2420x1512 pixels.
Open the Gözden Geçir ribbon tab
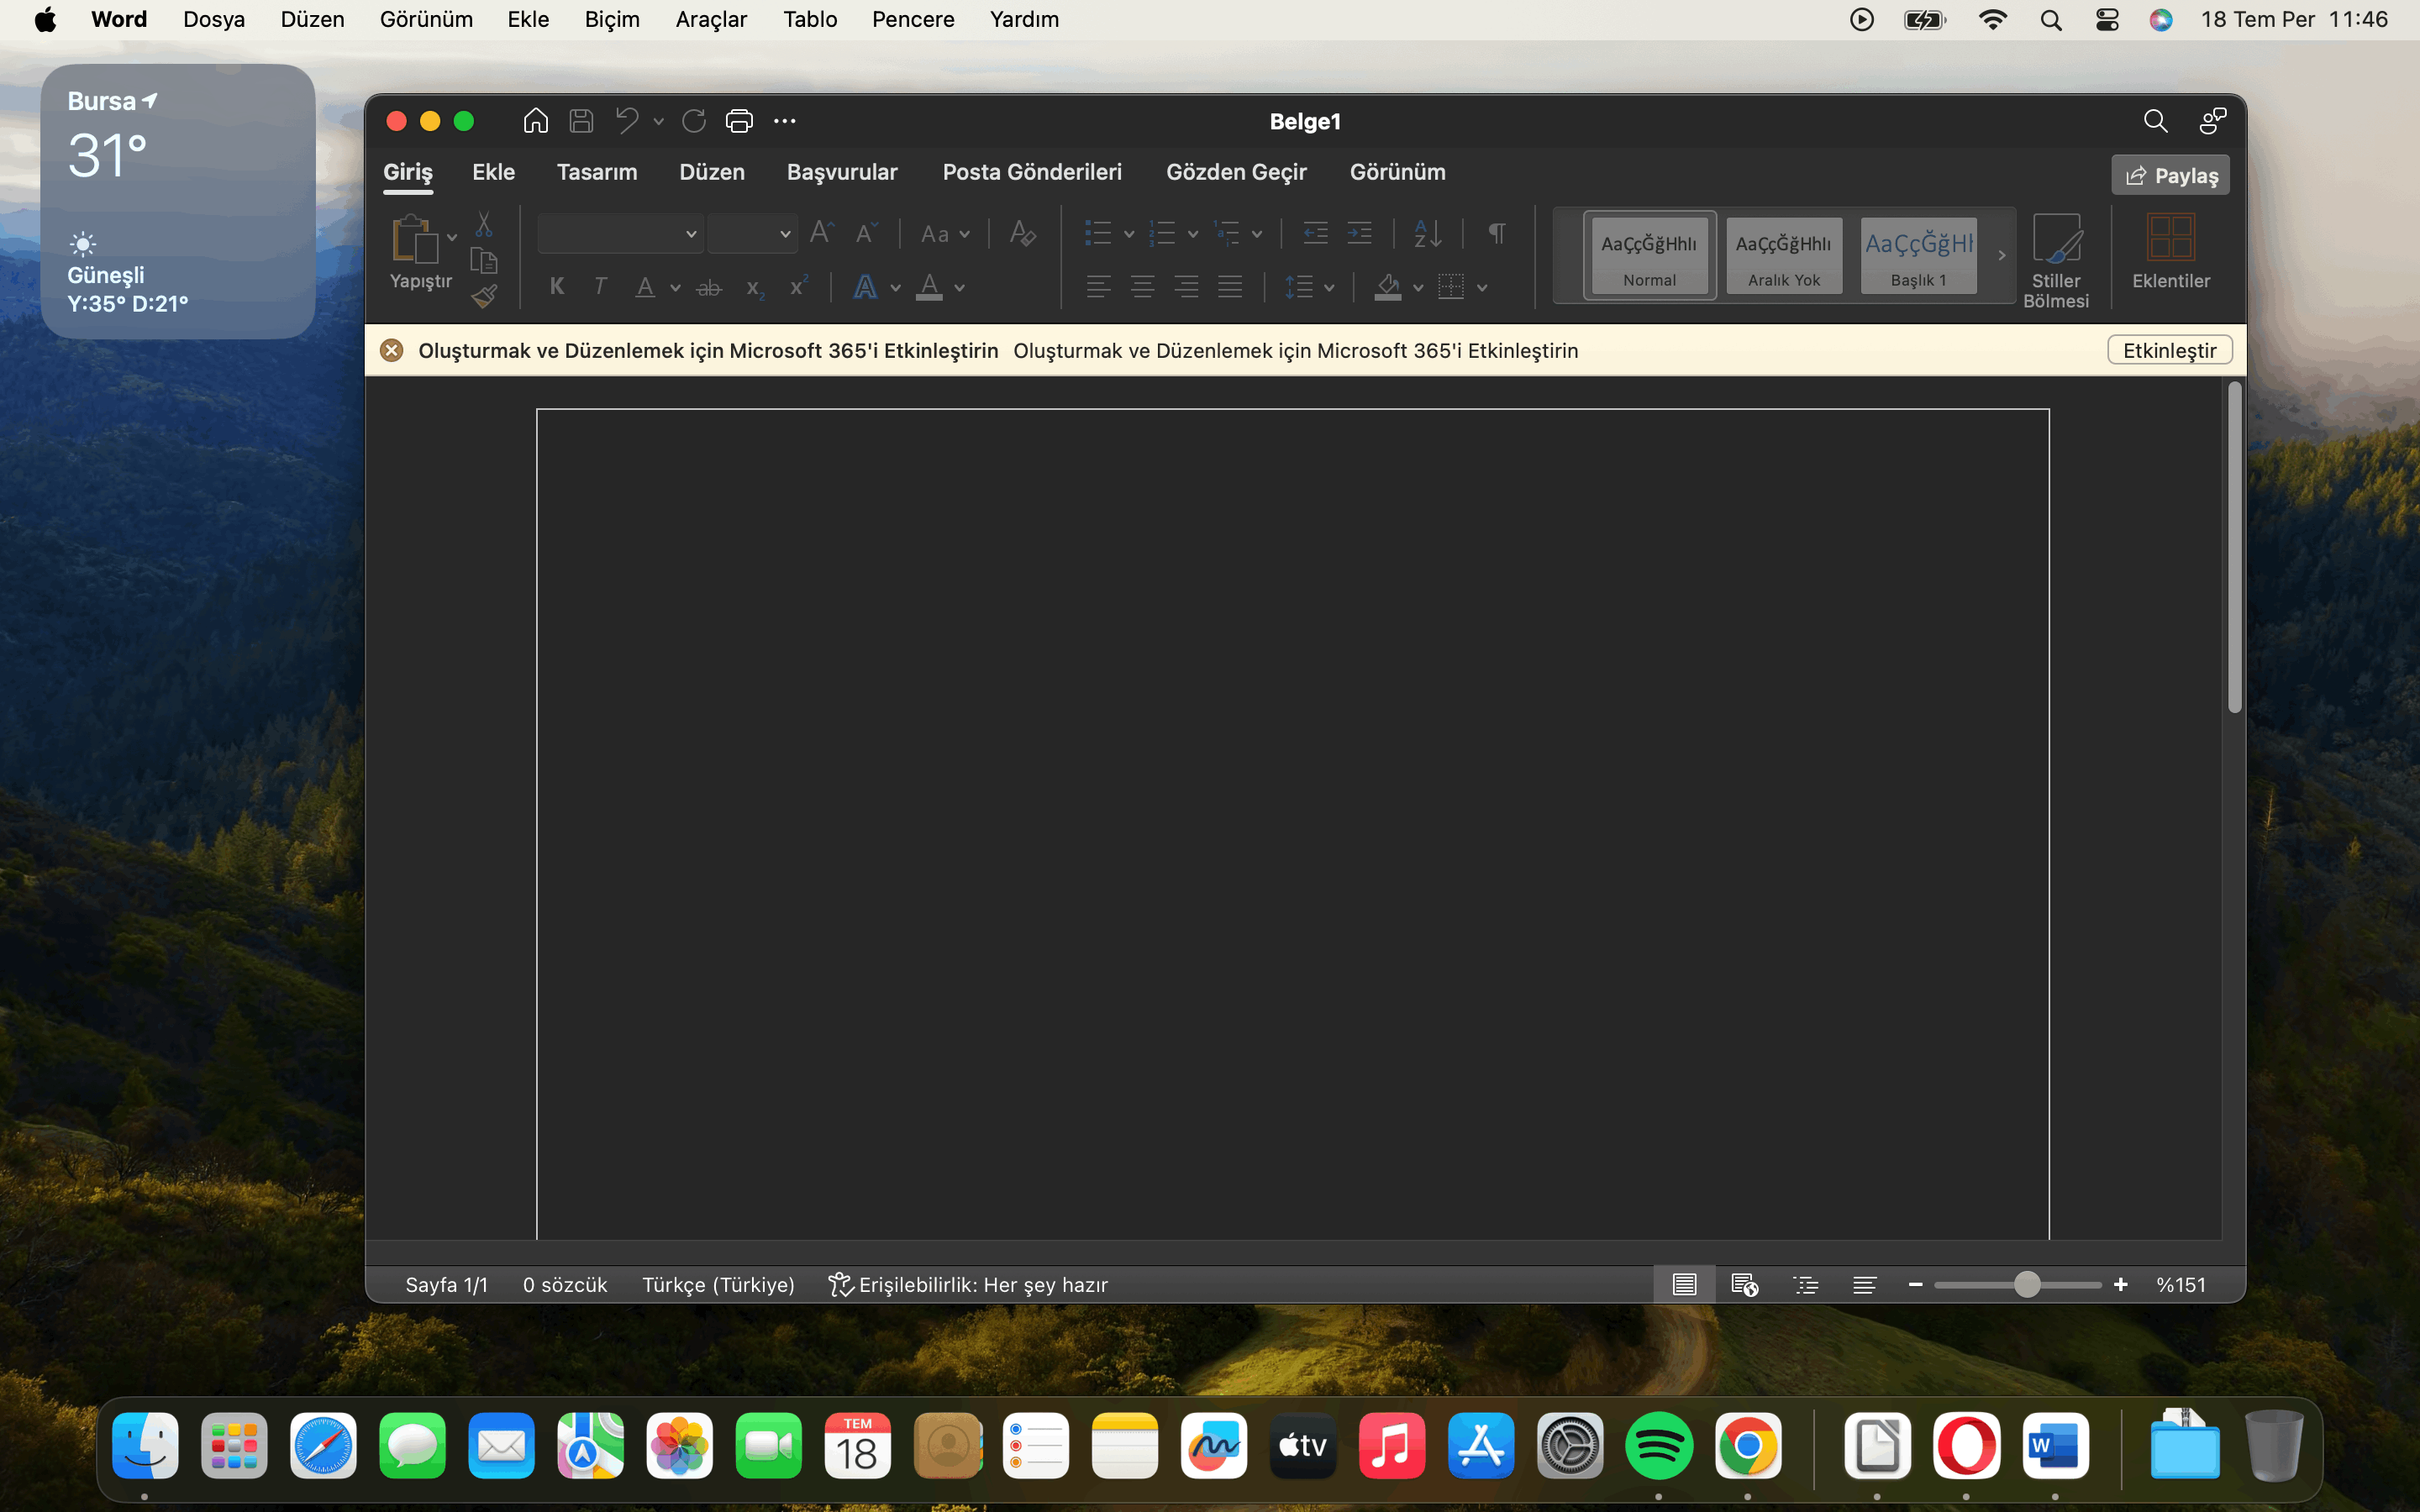pos(1236,172)
